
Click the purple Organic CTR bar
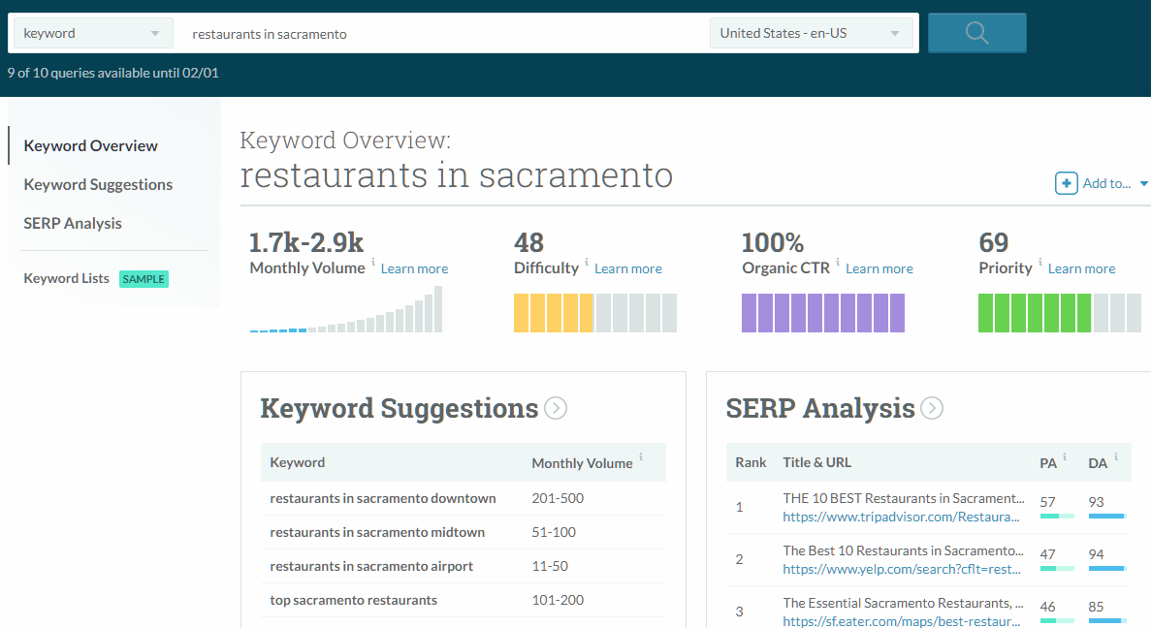(x=822, y=313)
